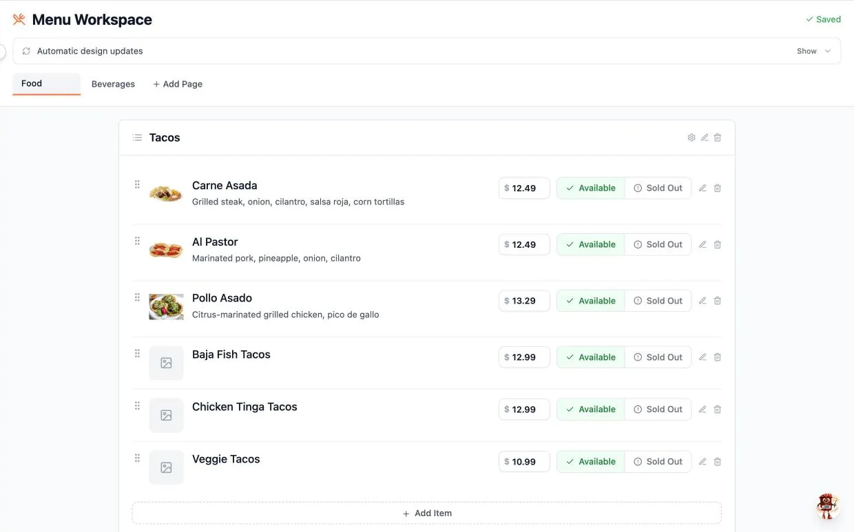The image size is (854, 532).
Task: Set Carne Asada to Available
Action: pyautogui.click(x=591, y=188)
